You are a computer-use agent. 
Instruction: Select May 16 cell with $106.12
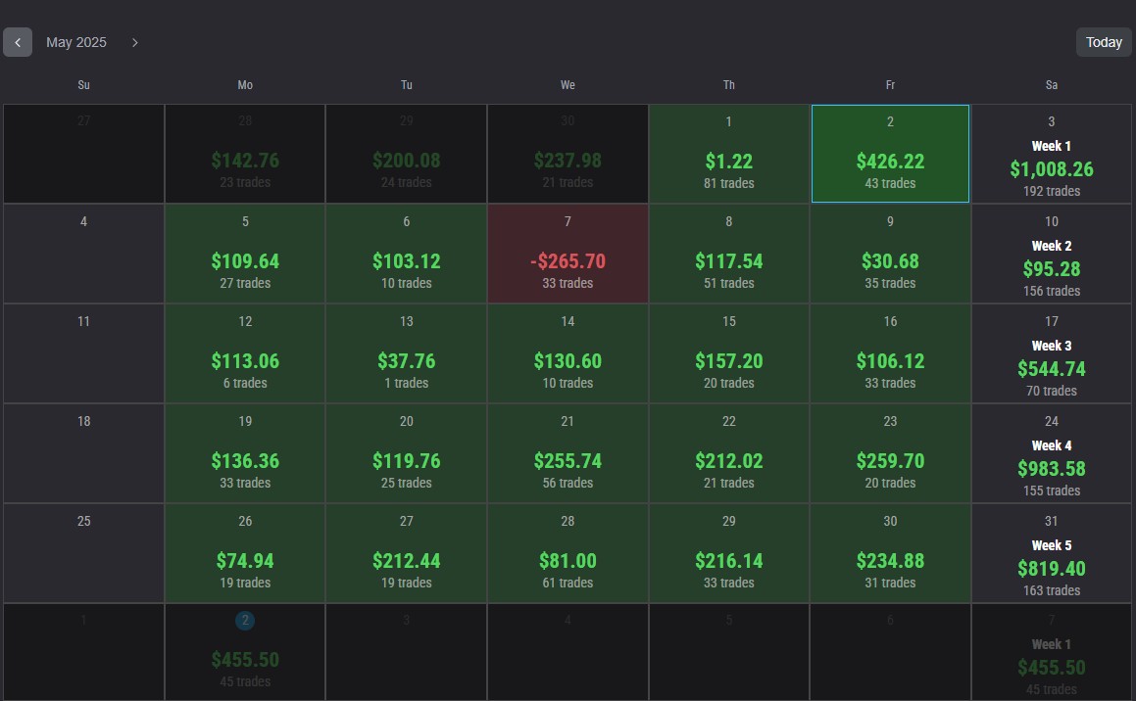coord(890,353)
